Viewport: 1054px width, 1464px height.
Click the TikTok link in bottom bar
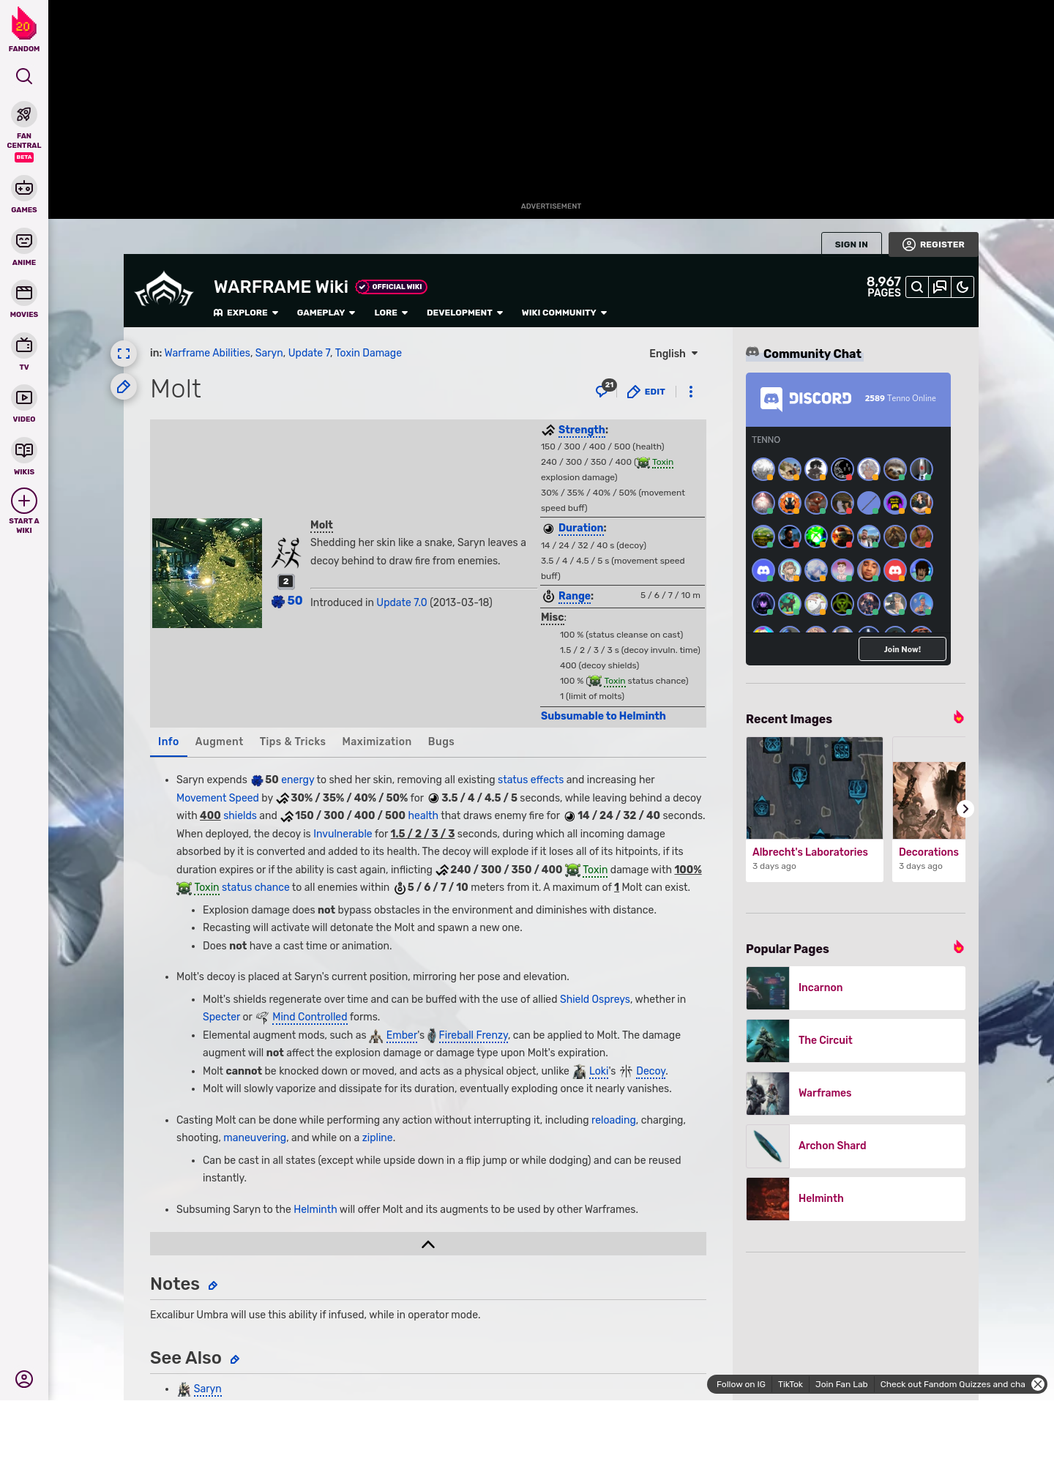(x=790, y=1384)
